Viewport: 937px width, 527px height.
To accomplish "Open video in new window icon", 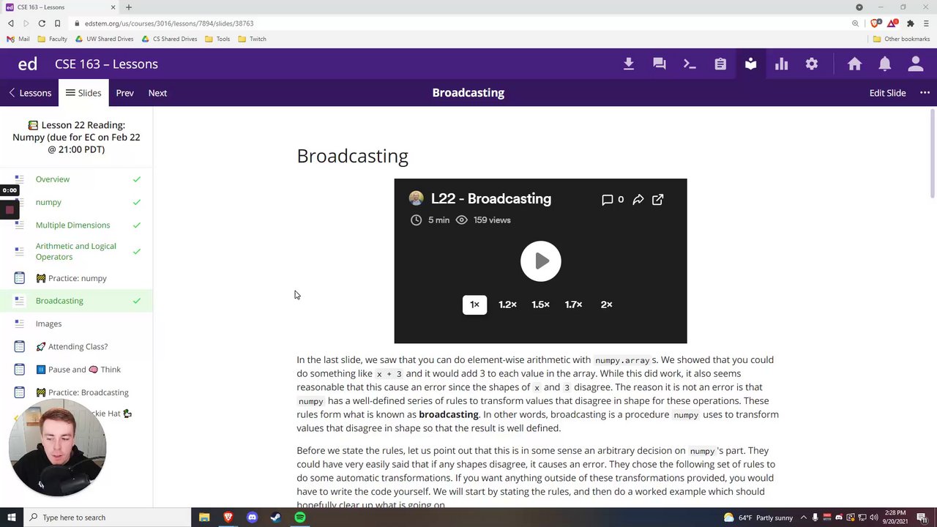I will [657, 199].
